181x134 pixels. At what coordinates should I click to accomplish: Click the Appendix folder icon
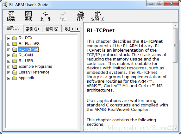tap(15, 78)
